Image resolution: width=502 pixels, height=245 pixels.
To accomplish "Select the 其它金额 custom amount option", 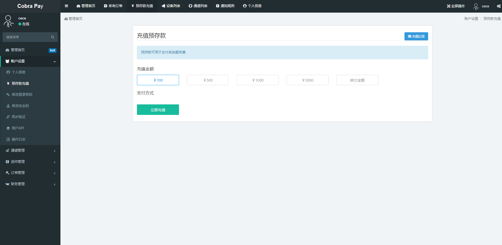I will pyautogui.click(x=357, y=80).
